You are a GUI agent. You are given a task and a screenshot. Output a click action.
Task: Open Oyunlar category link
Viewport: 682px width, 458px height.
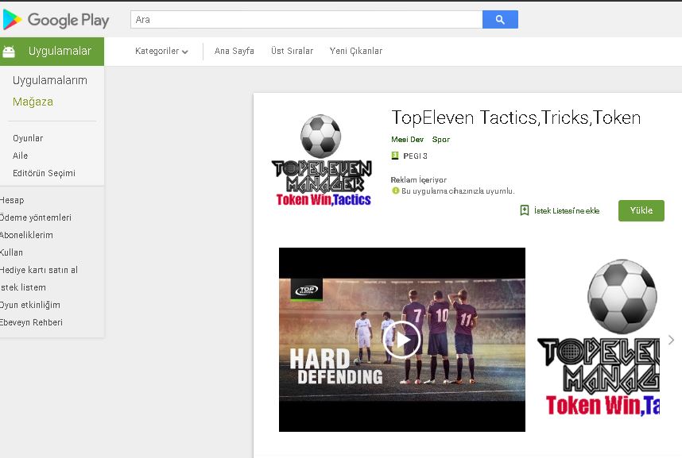[x=28, y=138]
